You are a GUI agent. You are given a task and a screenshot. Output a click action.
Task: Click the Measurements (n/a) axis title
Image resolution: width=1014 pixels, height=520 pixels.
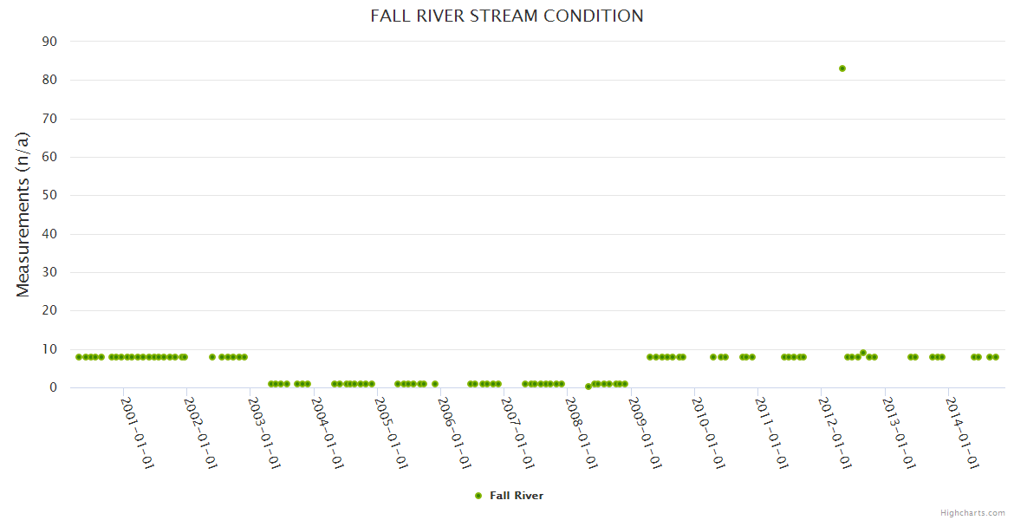tap(23, 214)
